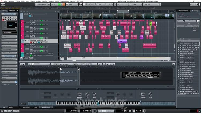Click Play button in transport bar
The image size is (201, 113).
tap(108, 111)
